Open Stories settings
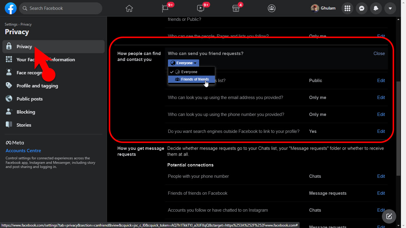The image size is (406, 228). click(x=53, y=125)
